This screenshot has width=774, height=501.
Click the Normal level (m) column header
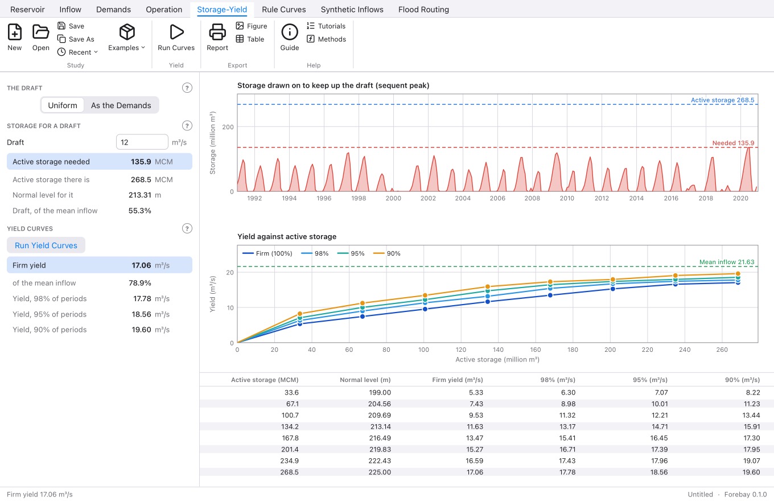pos(365,380)
